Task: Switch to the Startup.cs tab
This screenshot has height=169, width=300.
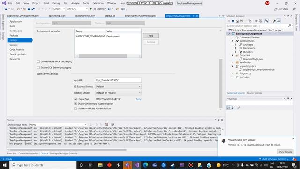Action: [110, 16]
